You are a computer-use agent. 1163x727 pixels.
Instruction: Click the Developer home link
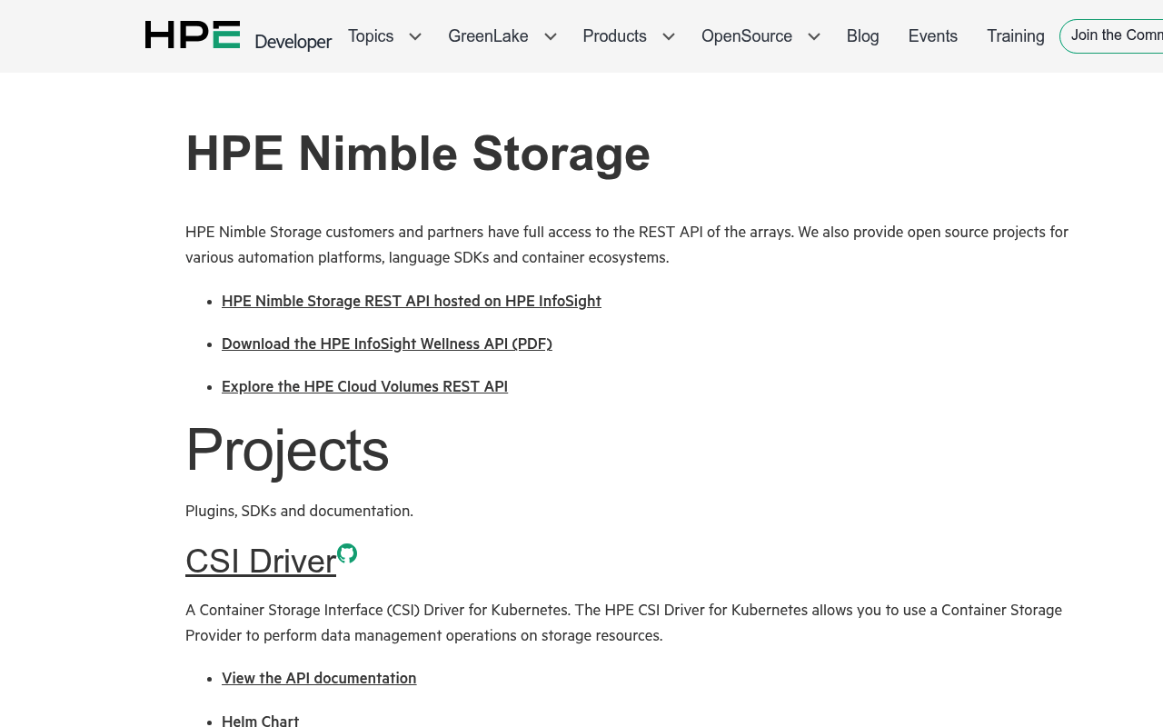[293, 42]
